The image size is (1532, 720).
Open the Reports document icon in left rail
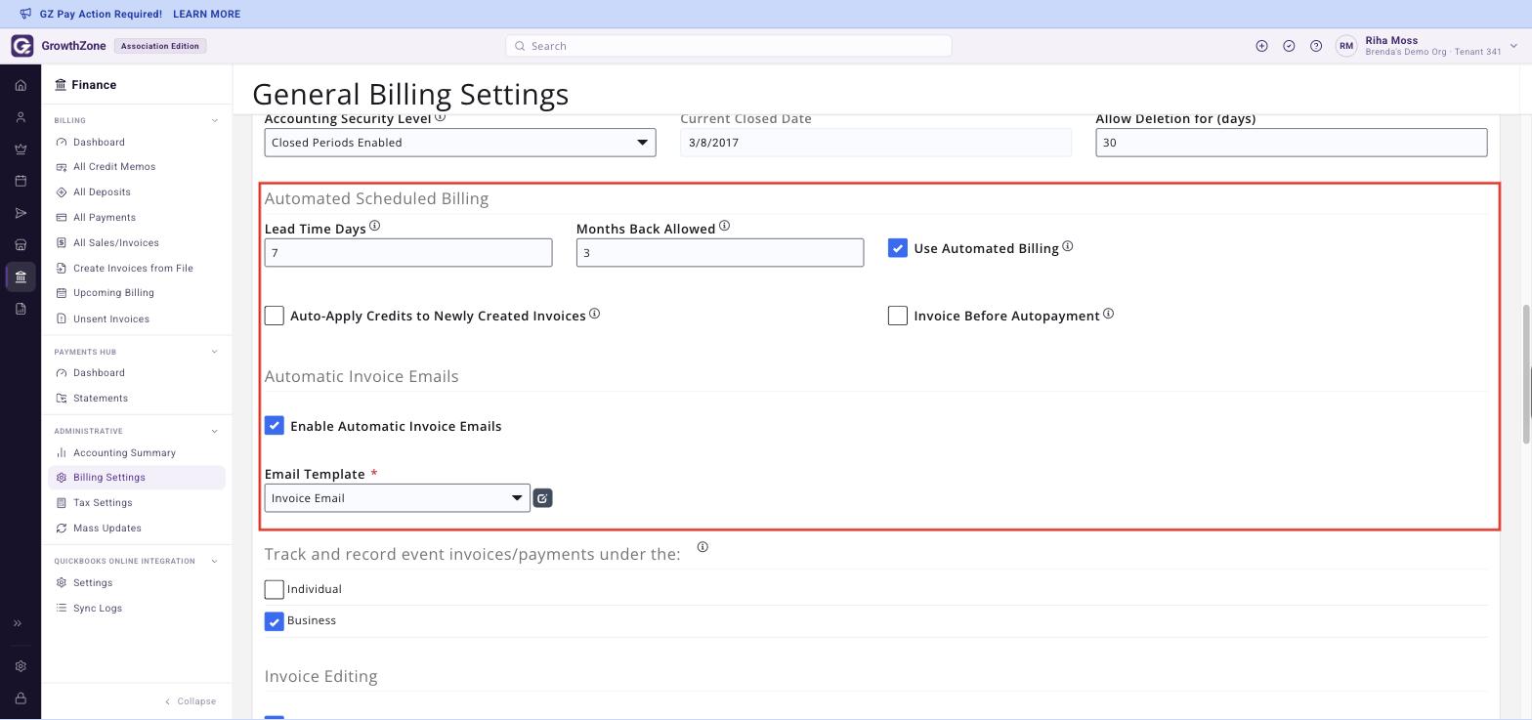(21, 309)
